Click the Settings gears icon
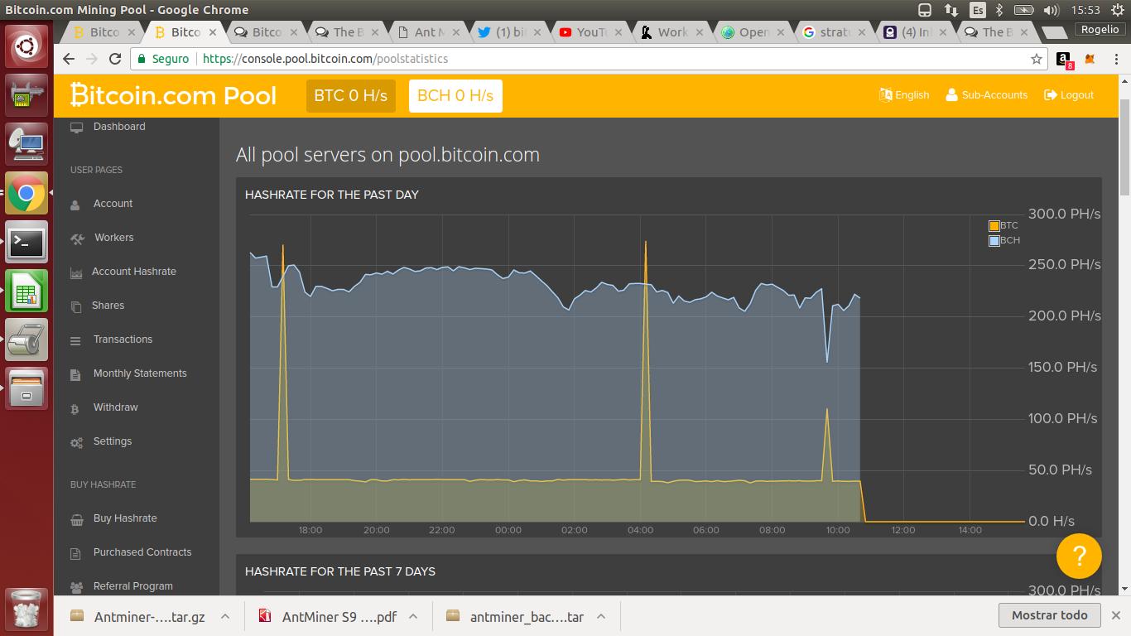 77,442
